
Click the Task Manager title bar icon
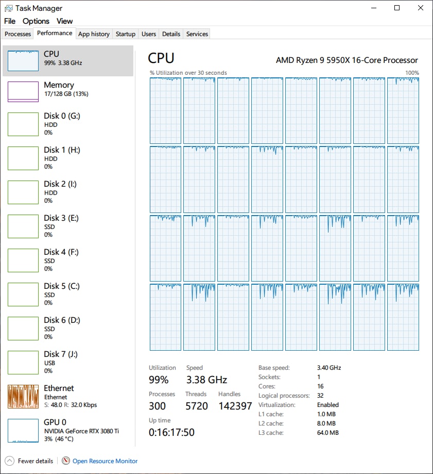point(8,8)
